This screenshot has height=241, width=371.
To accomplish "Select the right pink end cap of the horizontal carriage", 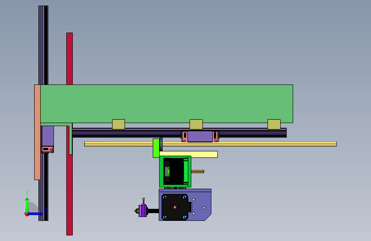I will [x=215, y=137].
